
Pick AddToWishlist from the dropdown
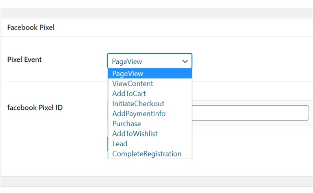pyautogui.click(x=135, y=134)
